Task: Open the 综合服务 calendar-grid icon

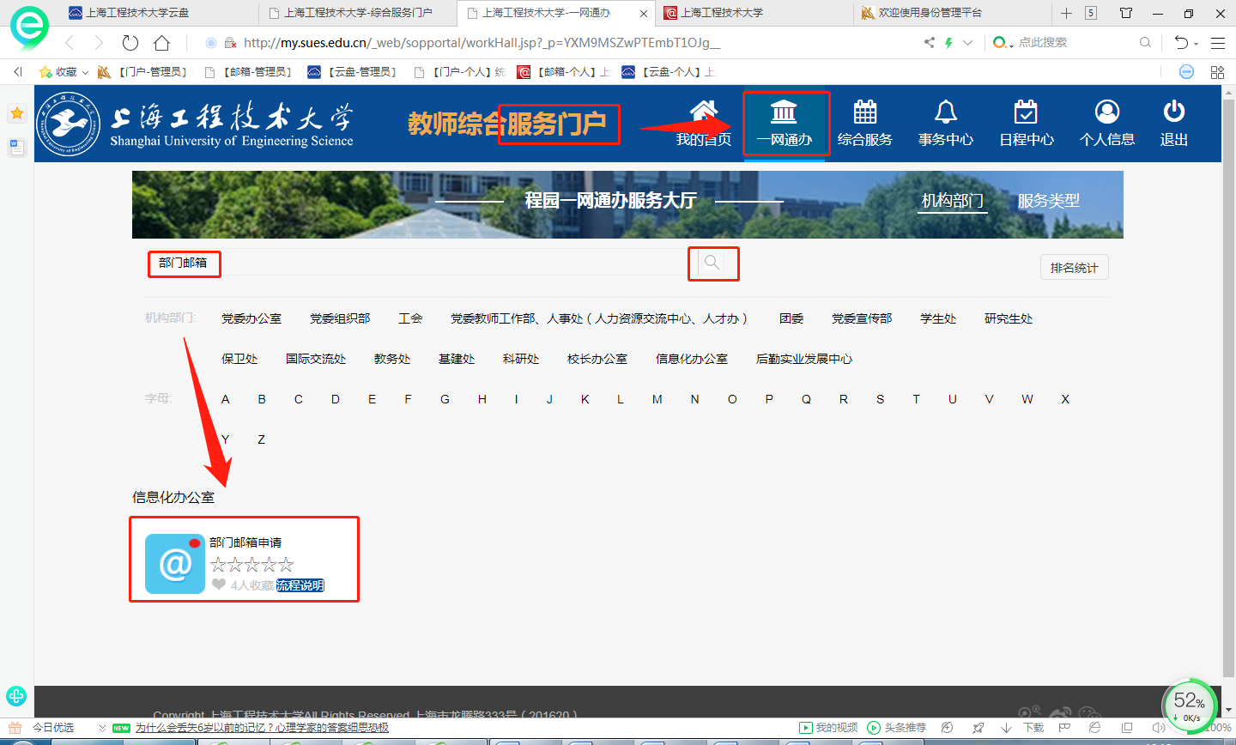Action: (865, 112)
